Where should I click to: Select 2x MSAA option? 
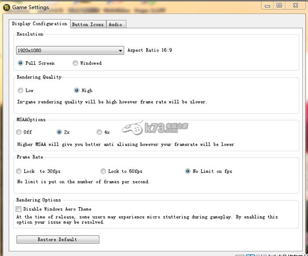click(x=59, y=132)
